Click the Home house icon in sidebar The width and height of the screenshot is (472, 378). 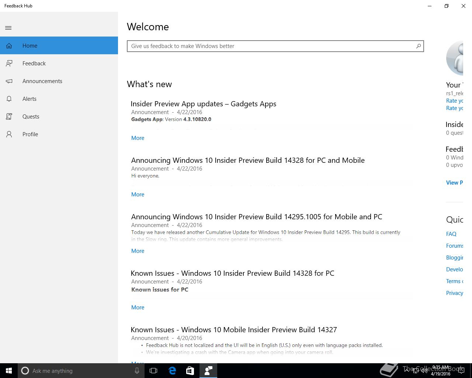[9, 46]
